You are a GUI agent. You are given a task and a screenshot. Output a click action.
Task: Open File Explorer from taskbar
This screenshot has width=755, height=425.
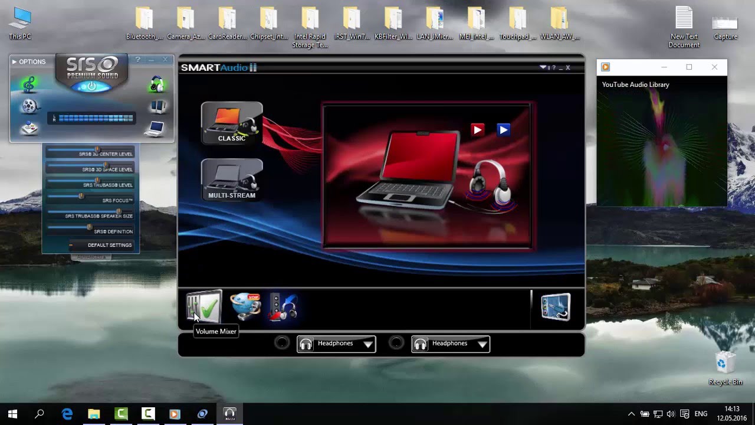(x=94, y=414)
